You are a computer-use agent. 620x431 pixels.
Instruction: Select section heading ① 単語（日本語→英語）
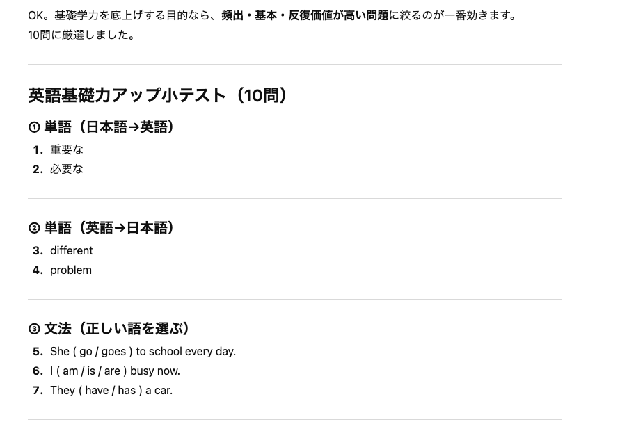click(x=102, y=127)
